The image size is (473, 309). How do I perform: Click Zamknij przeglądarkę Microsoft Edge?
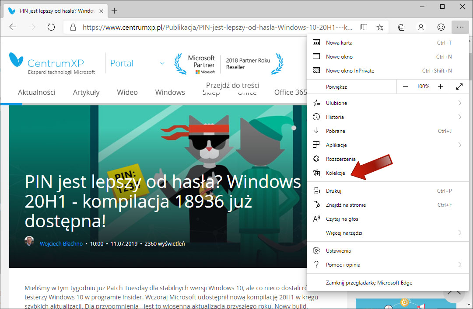388,282
